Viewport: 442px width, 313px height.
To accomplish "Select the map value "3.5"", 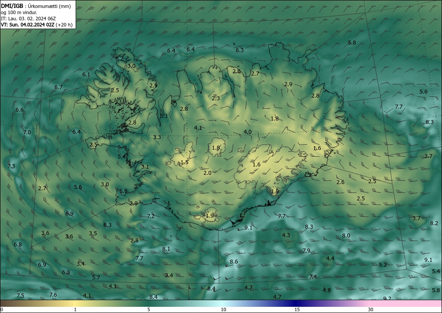I will point(93,234).
